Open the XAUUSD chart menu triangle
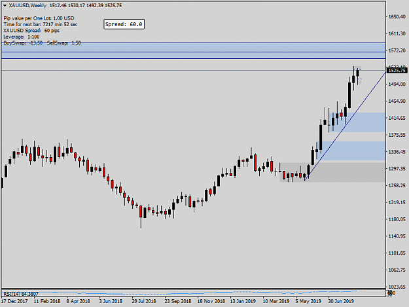The width and height of the screenshot is (409, 307). 5,5
